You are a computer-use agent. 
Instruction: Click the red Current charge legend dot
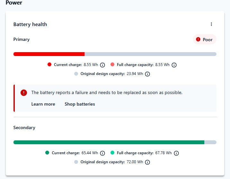tap(49, 64)
